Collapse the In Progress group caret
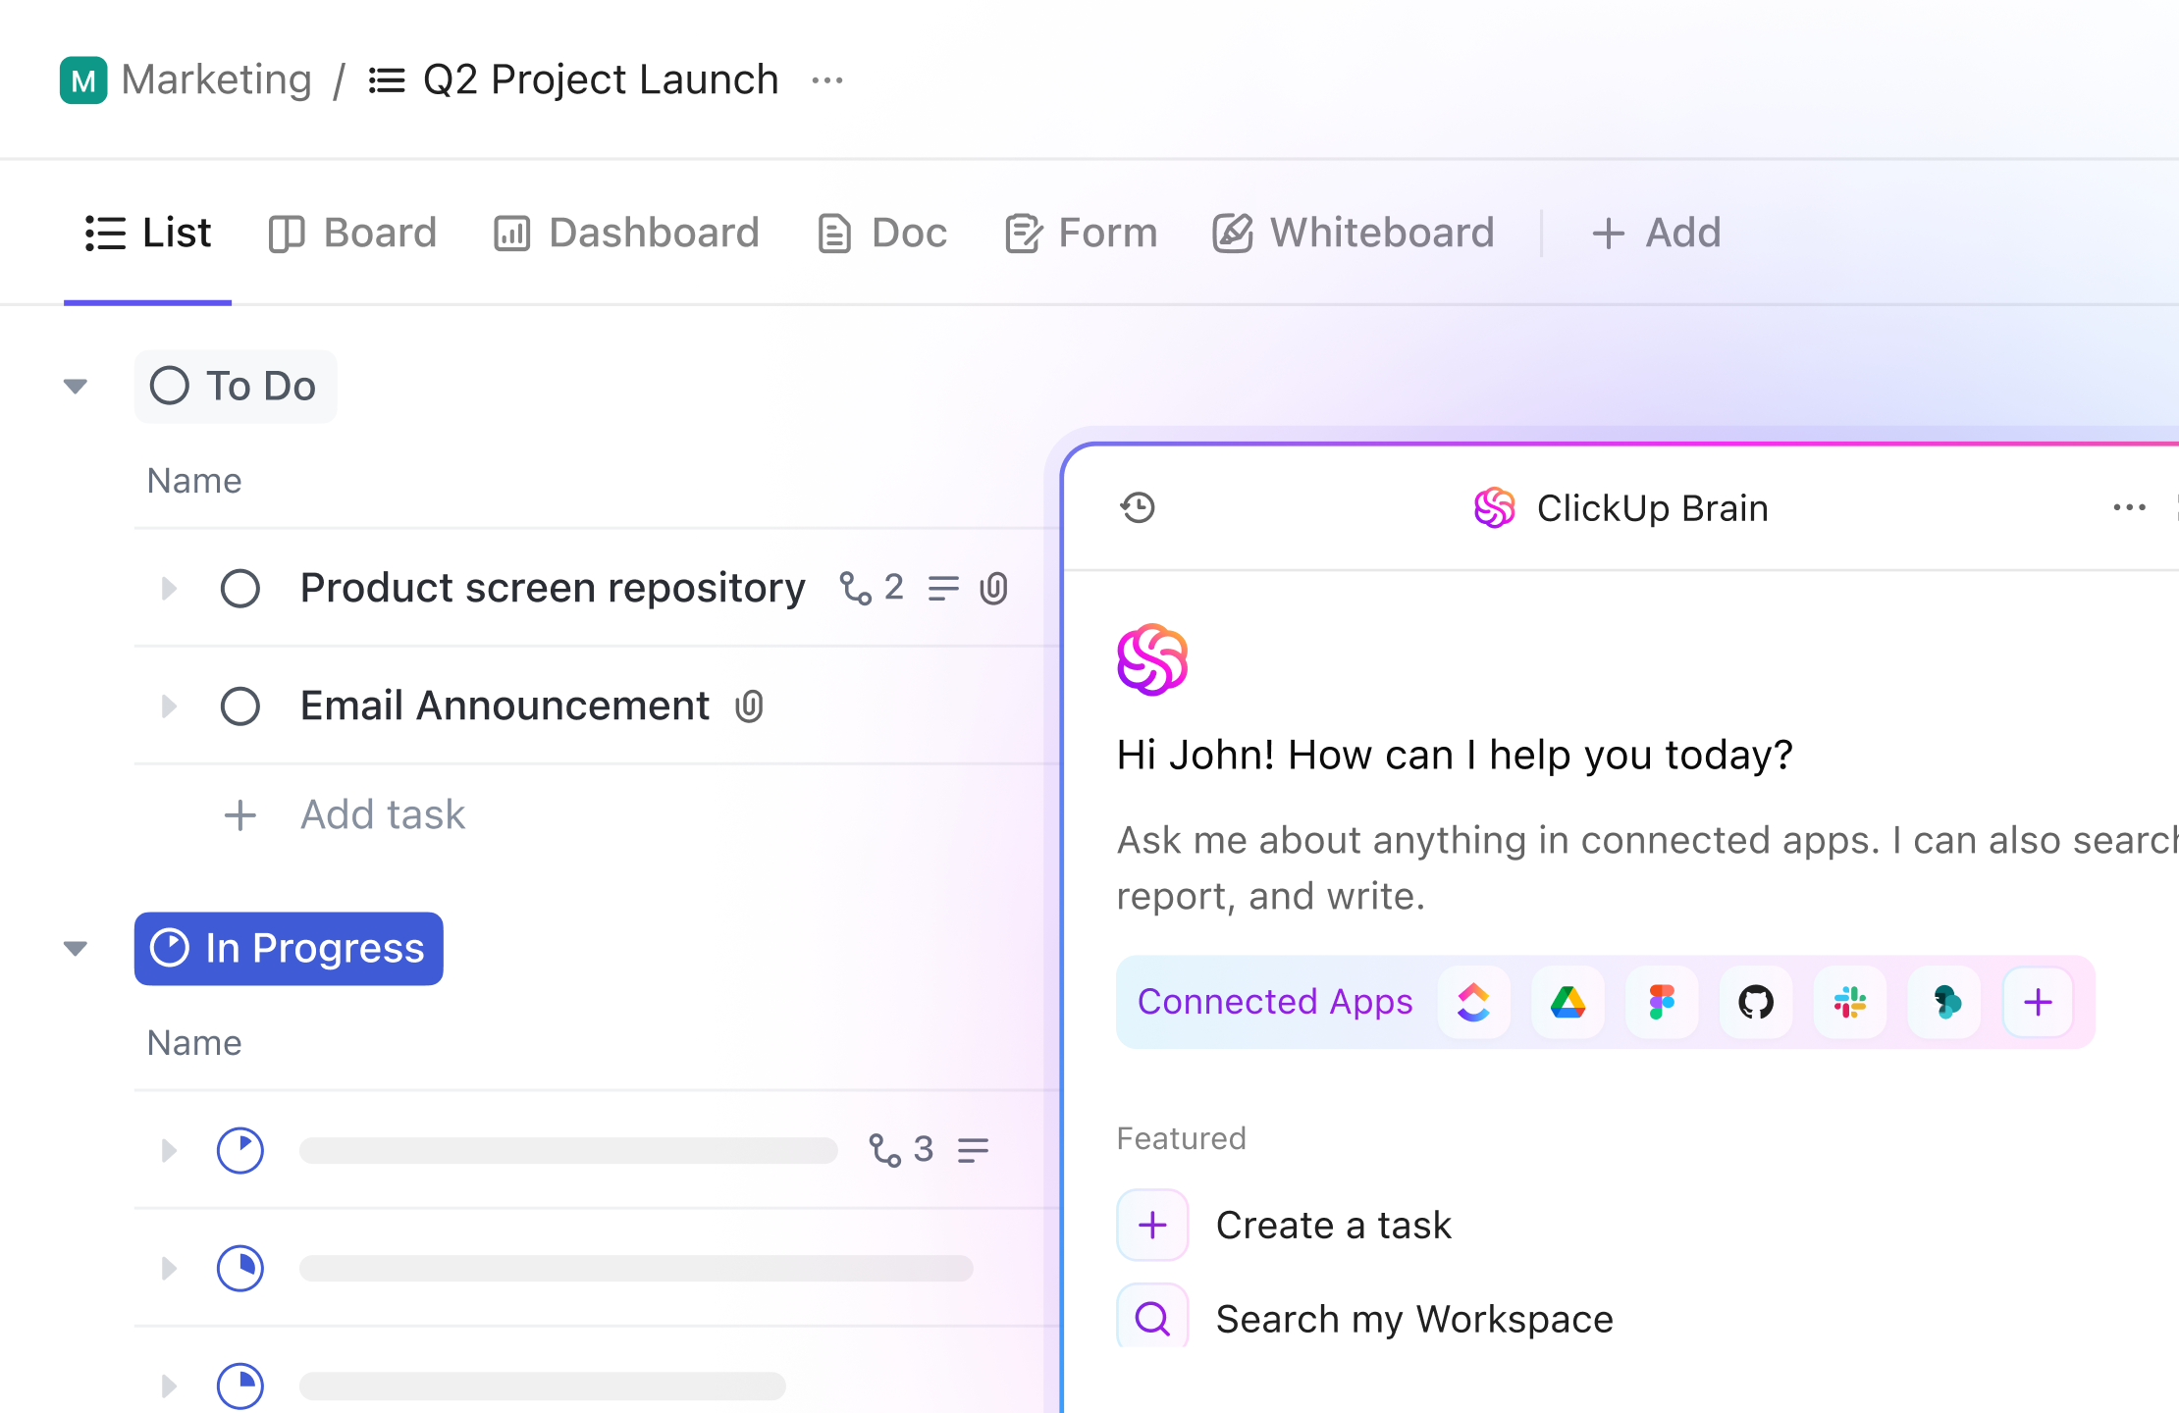 [x=76, y=949]
